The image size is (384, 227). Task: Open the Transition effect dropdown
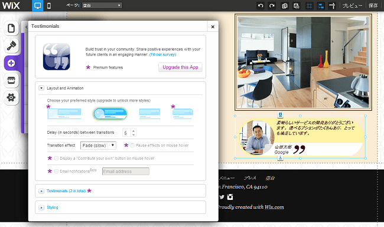point(98,146)
